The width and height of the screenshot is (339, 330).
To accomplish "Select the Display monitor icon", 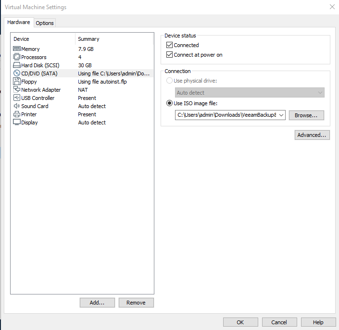I will (17, 122).
